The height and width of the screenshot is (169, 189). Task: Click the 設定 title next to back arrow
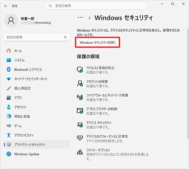pos(15,6)
